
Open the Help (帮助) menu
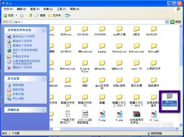click(x=75, y=9)
